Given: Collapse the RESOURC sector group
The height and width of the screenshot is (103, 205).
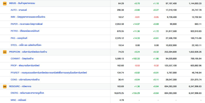Looking at the screenshot, I should pos(5,86).
